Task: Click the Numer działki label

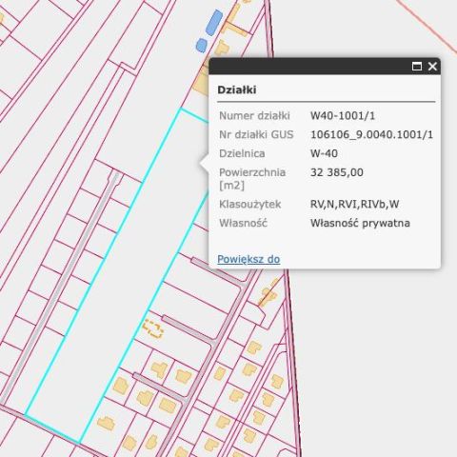Action: pyautogui.click(x=254, y=115)
